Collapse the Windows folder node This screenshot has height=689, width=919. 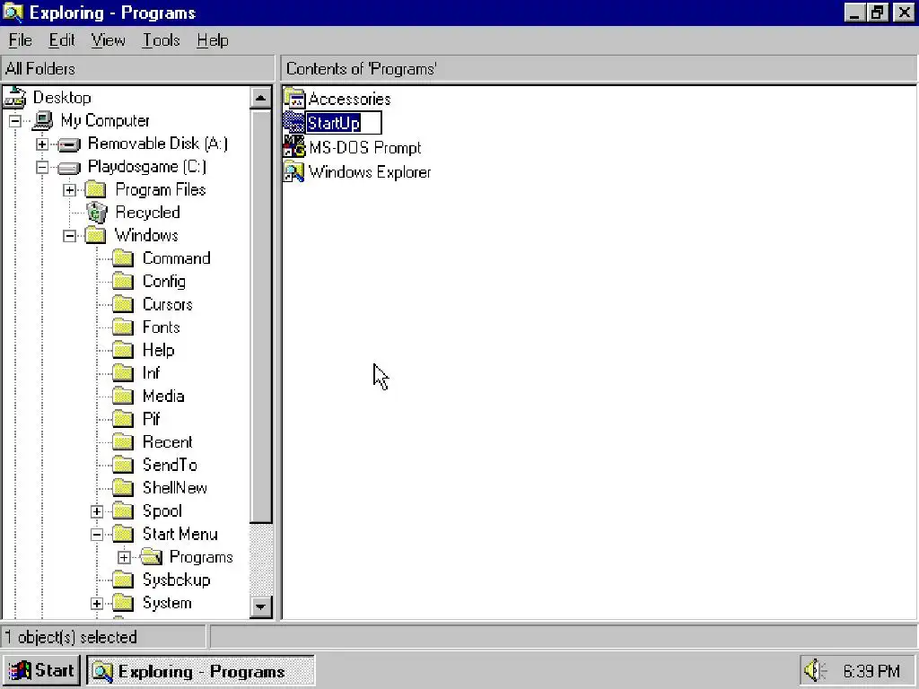pyautogui.click(x=70, y=236)
